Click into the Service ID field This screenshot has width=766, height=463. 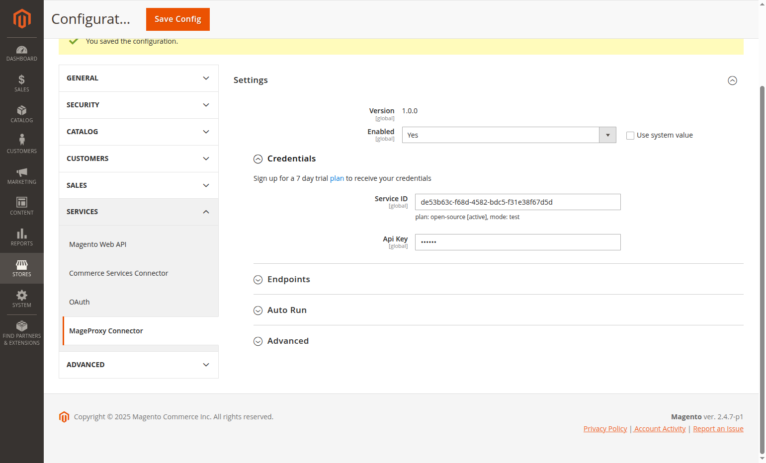518,202
